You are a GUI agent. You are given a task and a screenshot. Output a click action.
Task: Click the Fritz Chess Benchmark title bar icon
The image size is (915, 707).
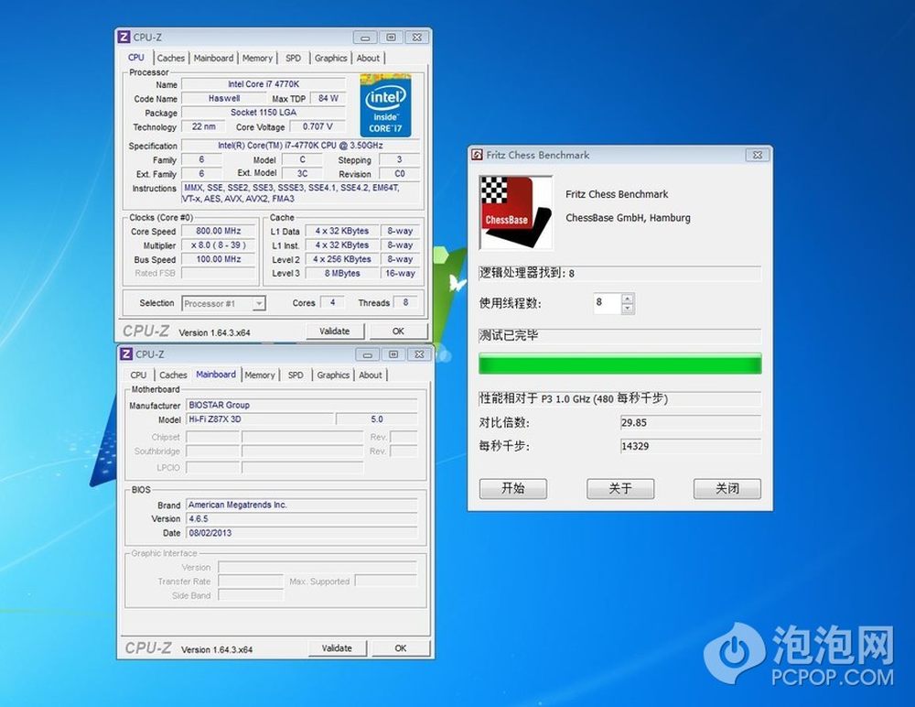(478, 155)
